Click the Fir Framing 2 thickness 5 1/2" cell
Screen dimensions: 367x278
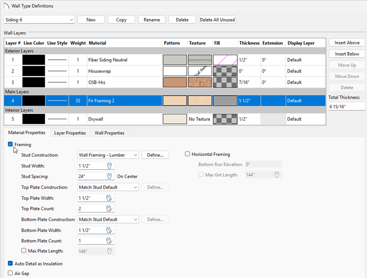click(249, 101)
